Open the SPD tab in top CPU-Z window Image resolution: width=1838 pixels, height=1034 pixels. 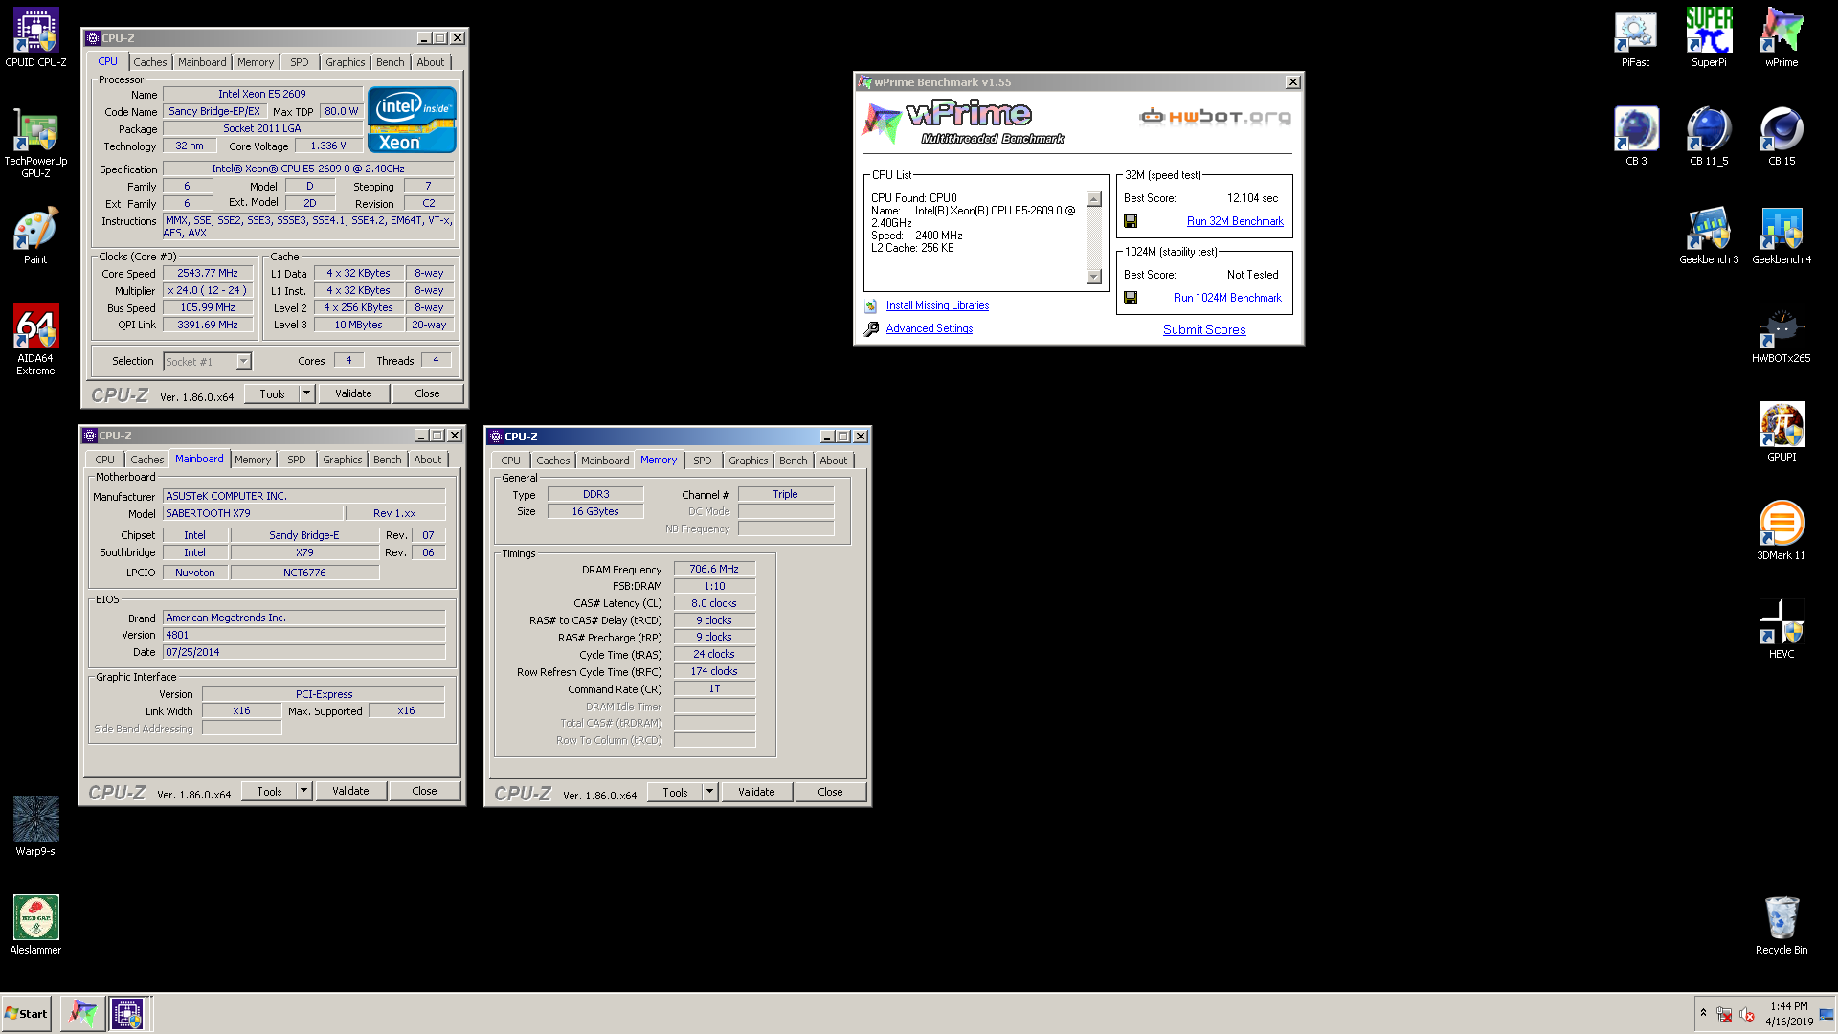[x=300, y=62]
